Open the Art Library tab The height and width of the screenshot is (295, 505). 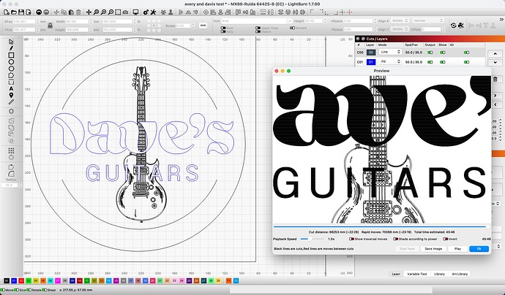[460, 274]
